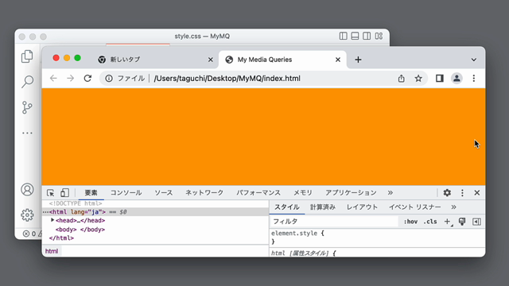Viewport: 509px width, 286px height.
Task: Toggle VS Code primary sidebar layout icon
Action: coord(343,36)
